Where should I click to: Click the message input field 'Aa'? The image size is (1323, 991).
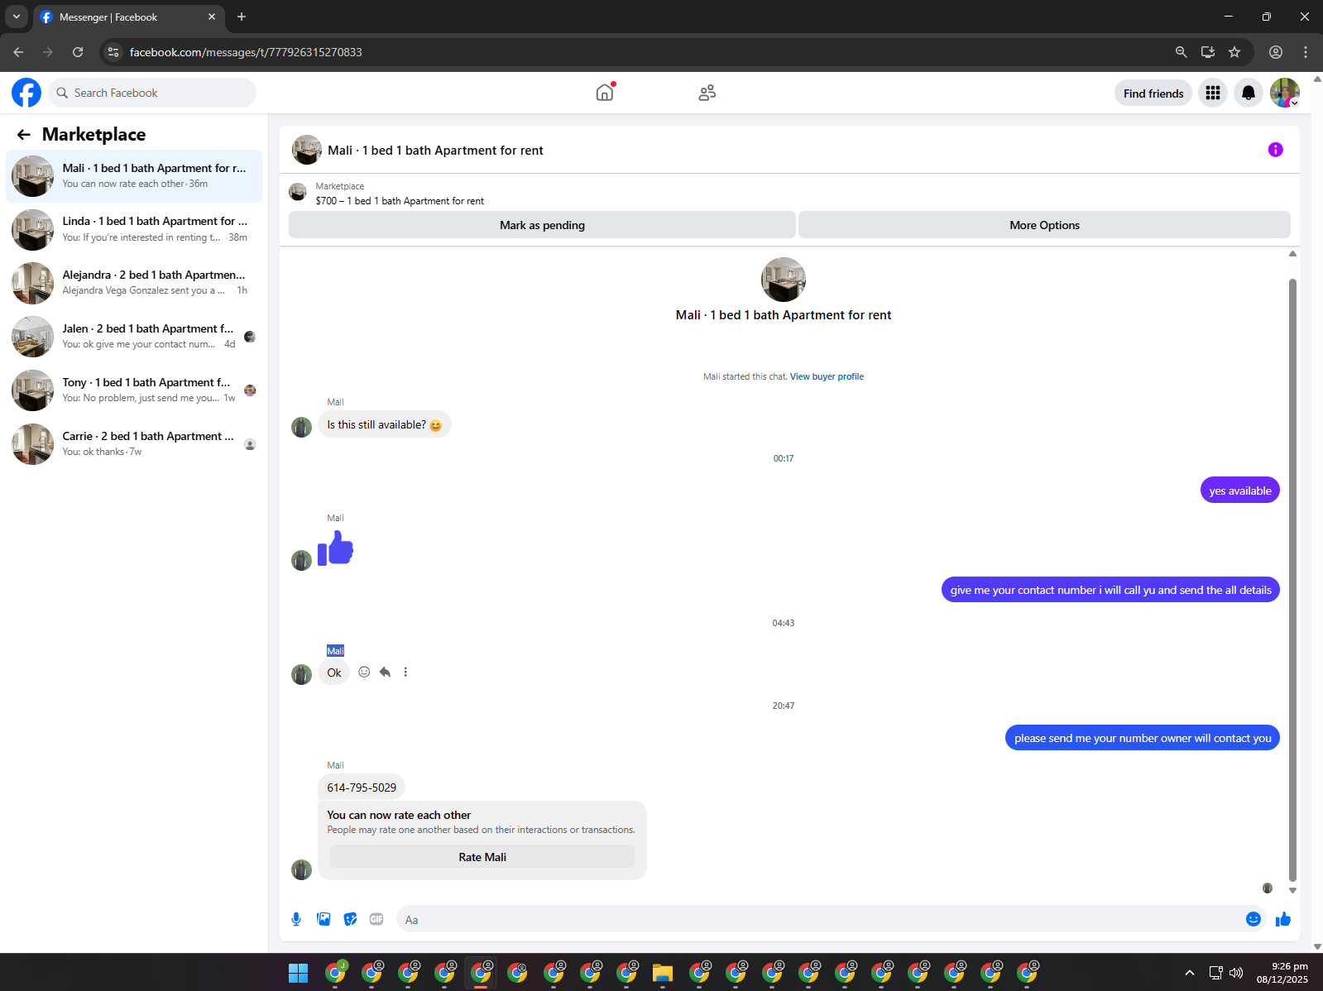click(x=819, y=919)
